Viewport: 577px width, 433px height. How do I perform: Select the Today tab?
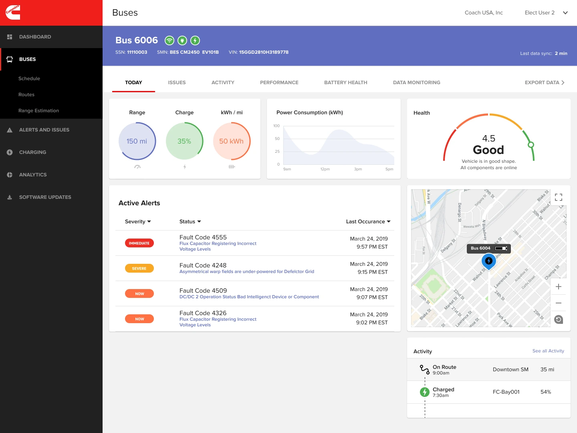[133, 83]
